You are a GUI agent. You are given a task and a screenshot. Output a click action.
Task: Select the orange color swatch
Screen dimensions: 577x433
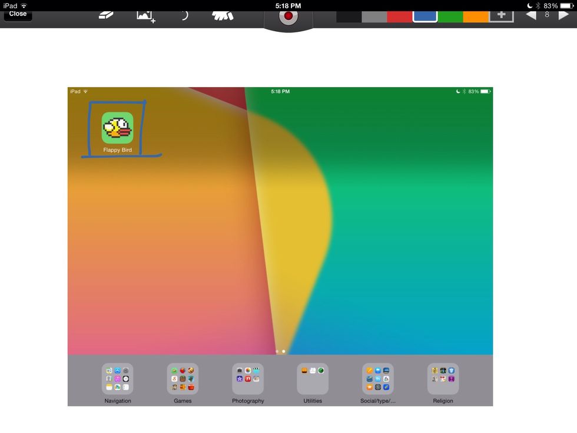[x=476, y=16]
